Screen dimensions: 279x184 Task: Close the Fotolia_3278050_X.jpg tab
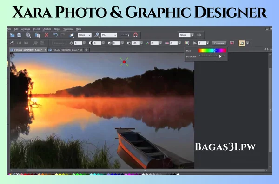pyautogui.click(x=81, y=50)
